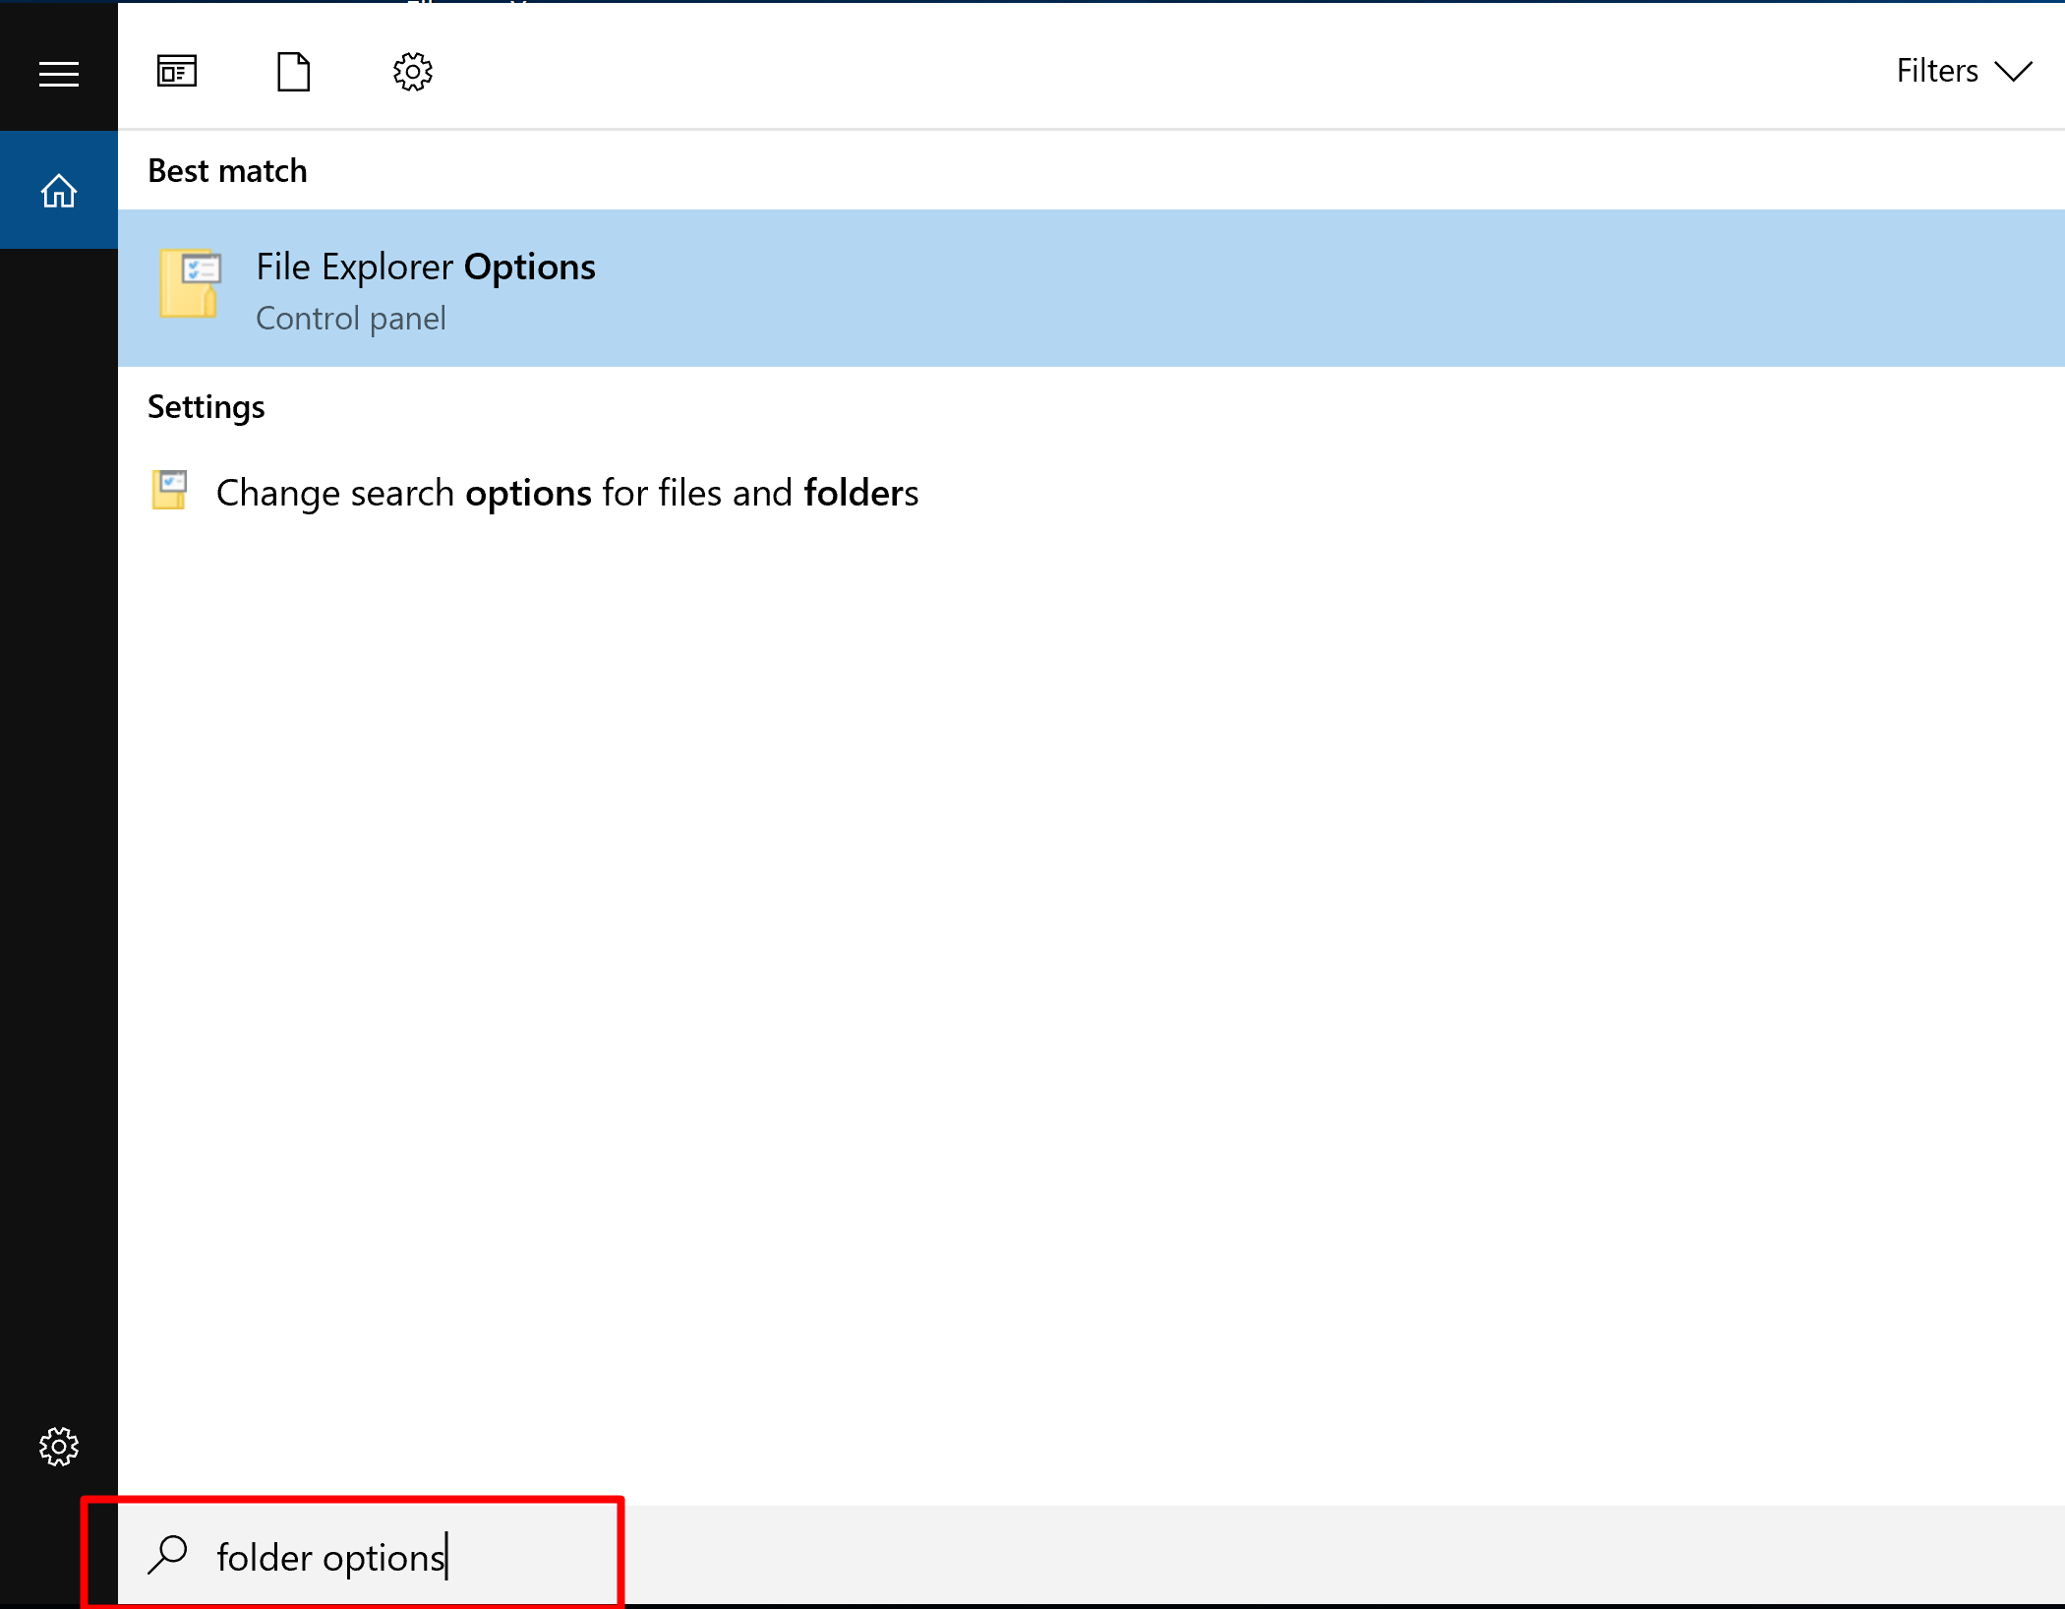Screen dimensions: 2065x1609
Task: Open the hamburger menu in sidebar
Action: tap(59, 74)
